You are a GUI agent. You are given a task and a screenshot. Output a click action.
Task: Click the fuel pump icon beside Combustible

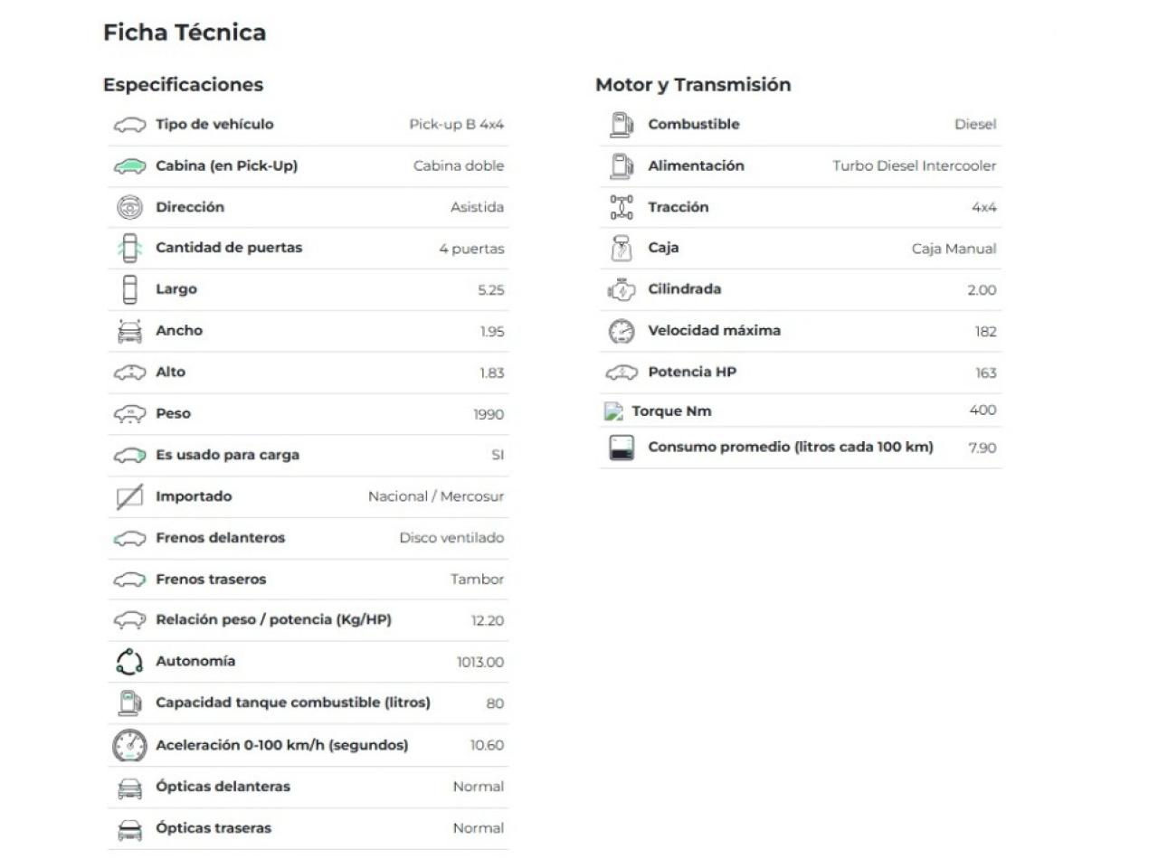coord(622,125)
